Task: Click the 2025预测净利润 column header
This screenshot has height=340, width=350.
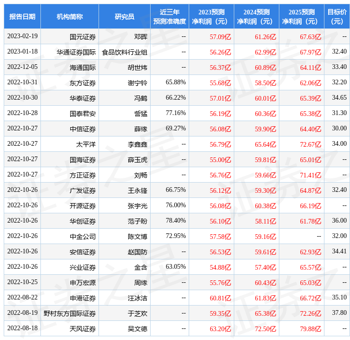Action: [x=302, y=16]
